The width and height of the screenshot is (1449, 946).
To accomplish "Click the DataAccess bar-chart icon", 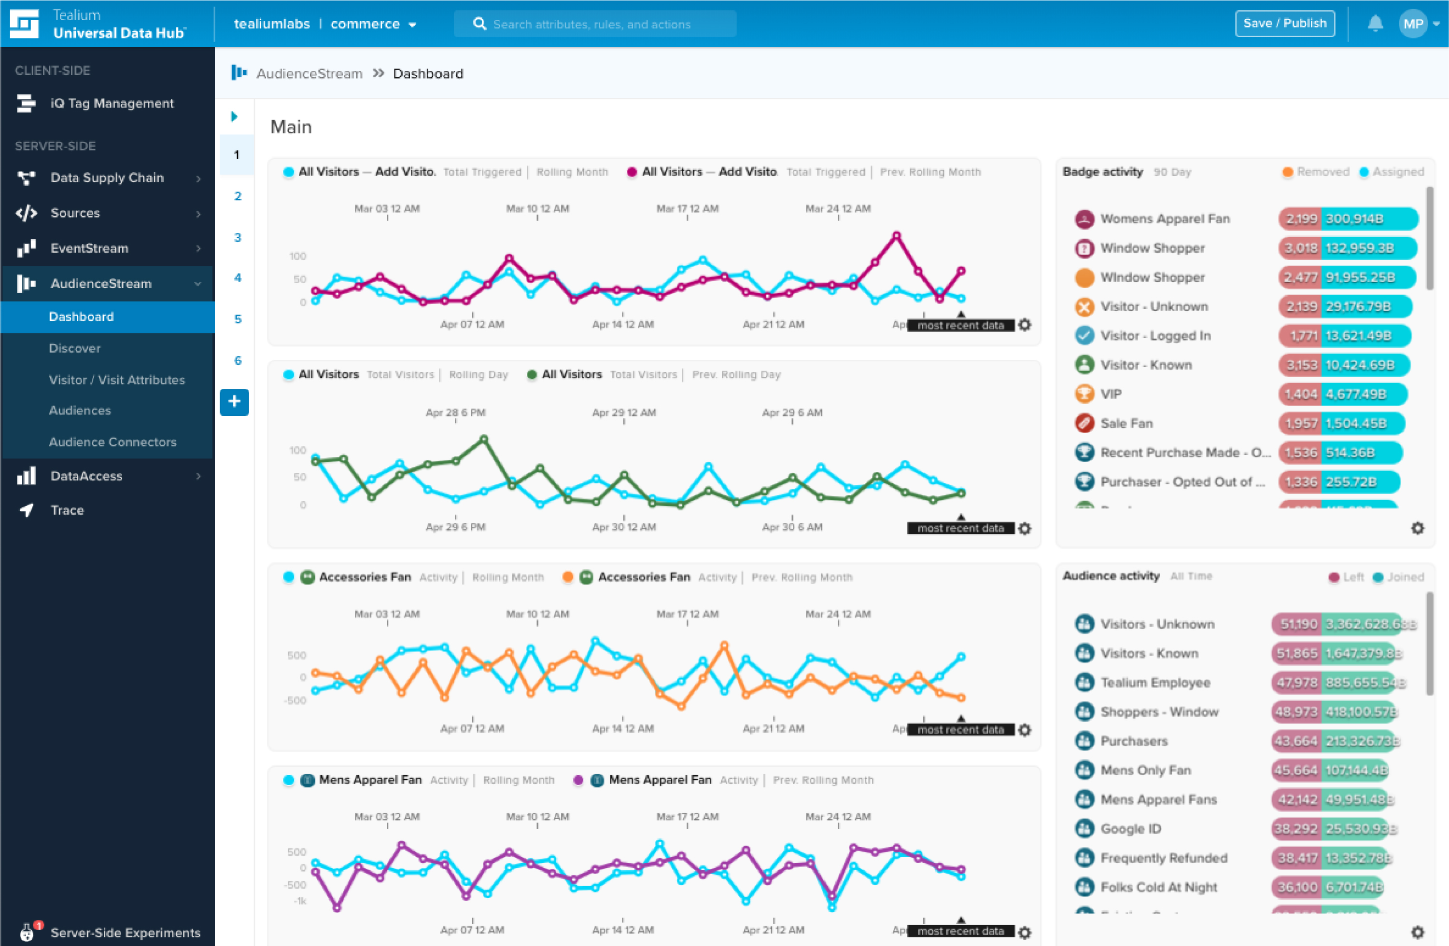I will coord(26,476).
